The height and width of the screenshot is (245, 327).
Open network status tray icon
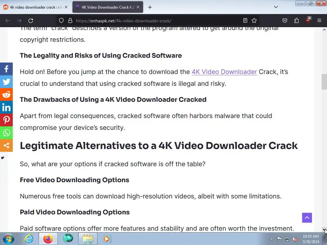pyautogui.click(x=287, y=239)
